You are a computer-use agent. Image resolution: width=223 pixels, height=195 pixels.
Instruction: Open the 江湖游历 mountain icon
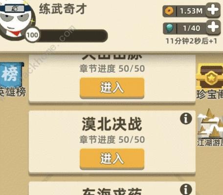[x=210, y=128]
